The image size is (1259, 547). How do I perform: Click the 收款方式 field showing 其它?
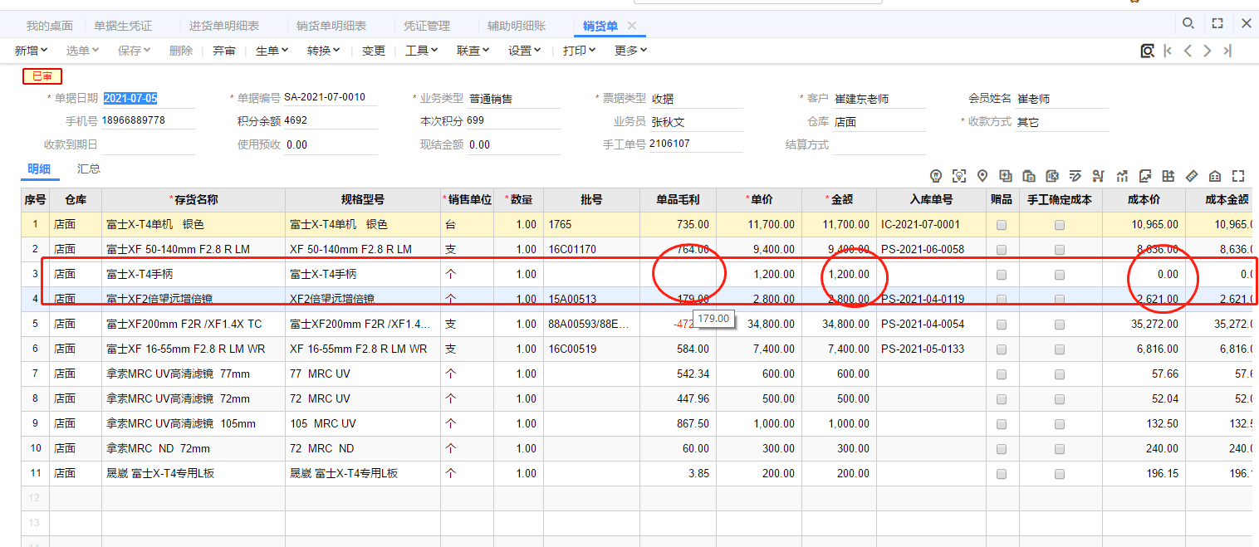(1062, 122)
